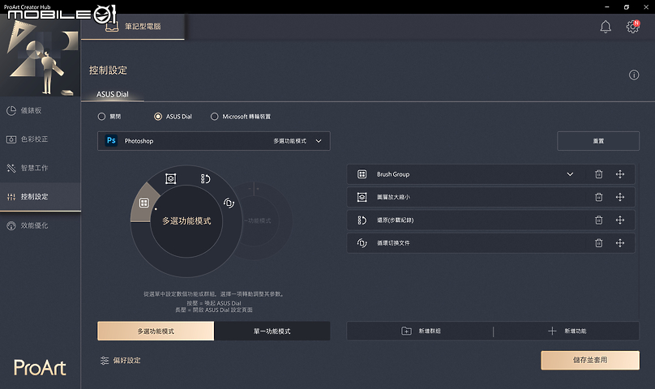Click move handle of Brush Group row
This screenshot has width=655, height=389.
click(620, 174)
